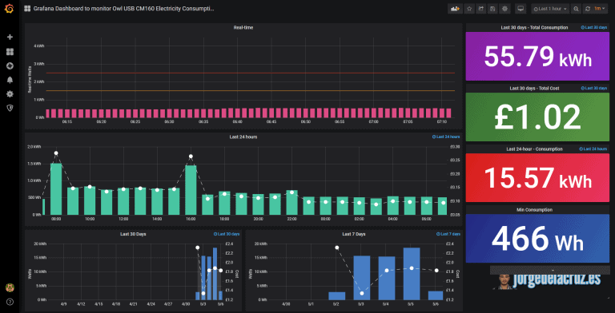
Task: Click the 'Last 24 hours' time override label on bar chart panel
Action: click(446, 137)
